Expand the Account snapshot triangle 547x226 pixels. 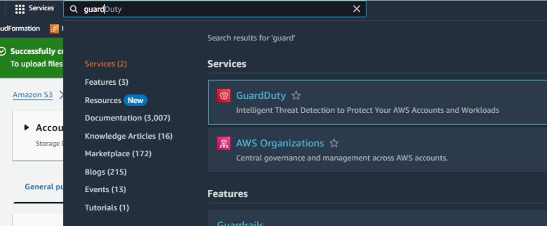point(27,128)
